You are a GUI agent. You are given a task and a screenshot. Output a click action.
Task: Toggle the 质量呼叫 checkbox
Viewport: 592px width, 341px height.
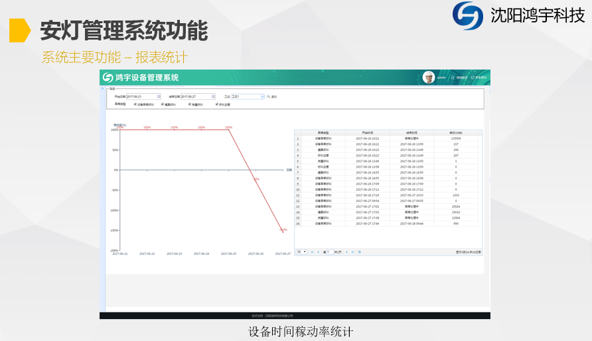[x=190, y=104]
